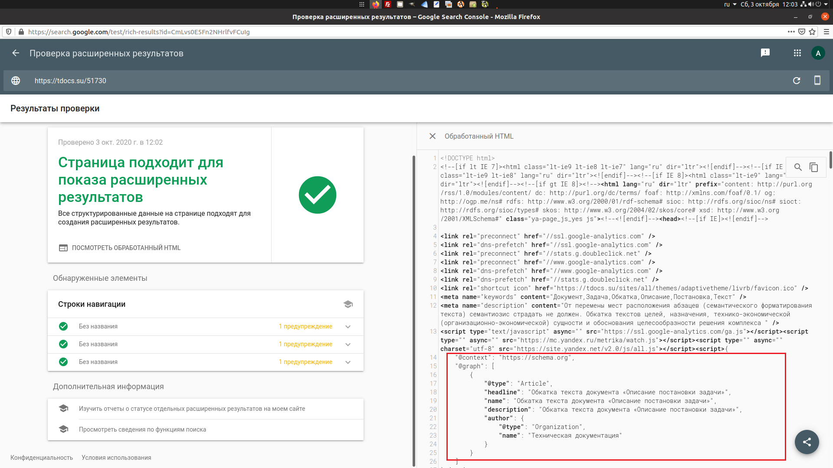Image resolution: width=833 pixels, height=468 pixels.
Task: Click line number 14 in the code
Action: [433, 357]
